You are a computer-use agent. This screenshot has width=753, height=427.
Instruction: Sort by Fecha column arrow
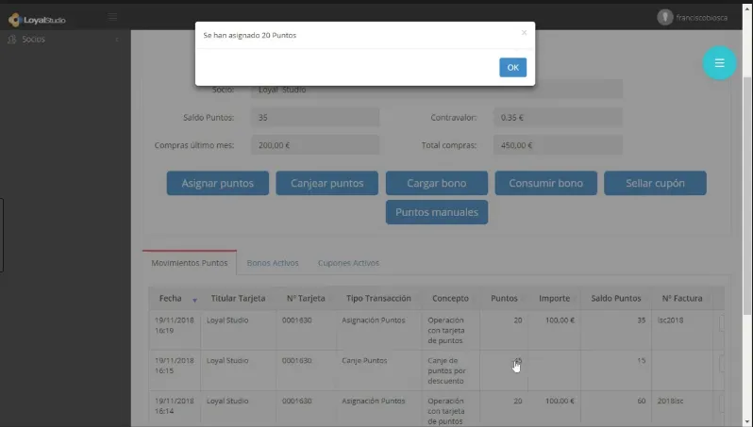pyautogui.click(x=194, y=300)
